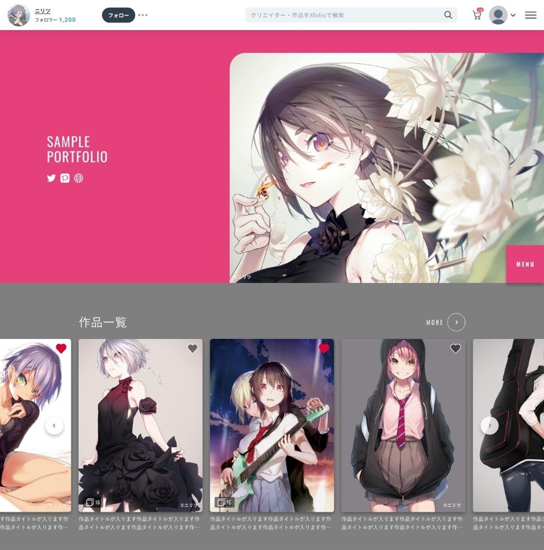Open the title text under the hooded girl artwork
Screen dimensions: 544x550
402,523
